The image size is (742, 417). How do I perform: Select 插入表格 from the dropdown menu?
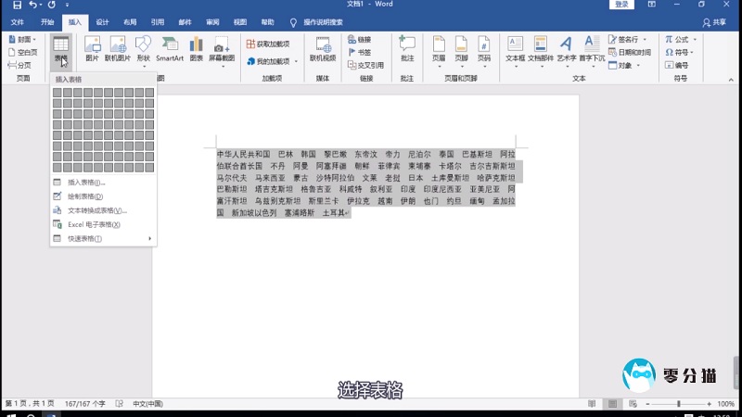pyautogui.click(x=85, y=183)
